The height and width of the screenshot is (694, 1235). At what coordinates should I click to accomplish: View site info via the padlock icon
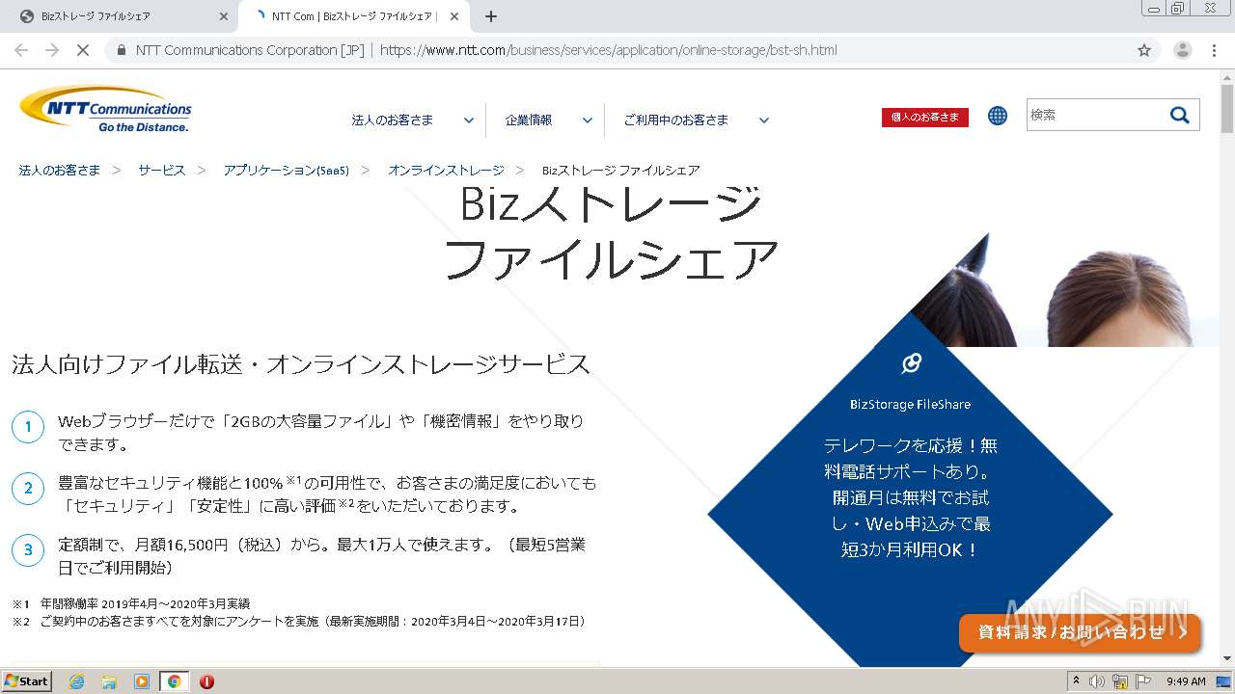(x=122, y=50)
